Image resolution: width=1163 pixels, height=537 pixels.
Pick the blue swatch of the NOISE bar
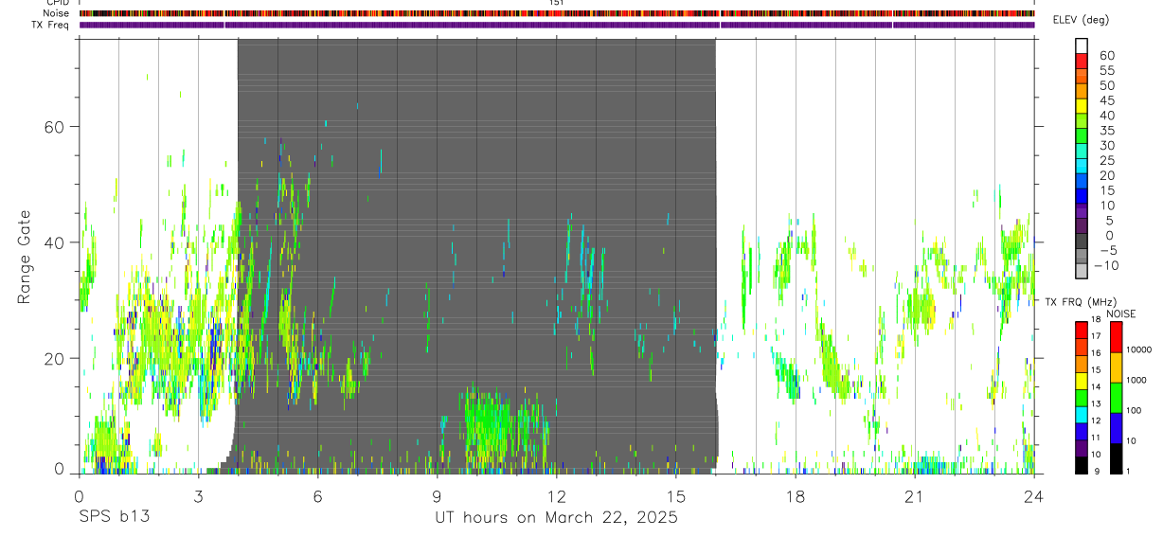coord(1117,428)
